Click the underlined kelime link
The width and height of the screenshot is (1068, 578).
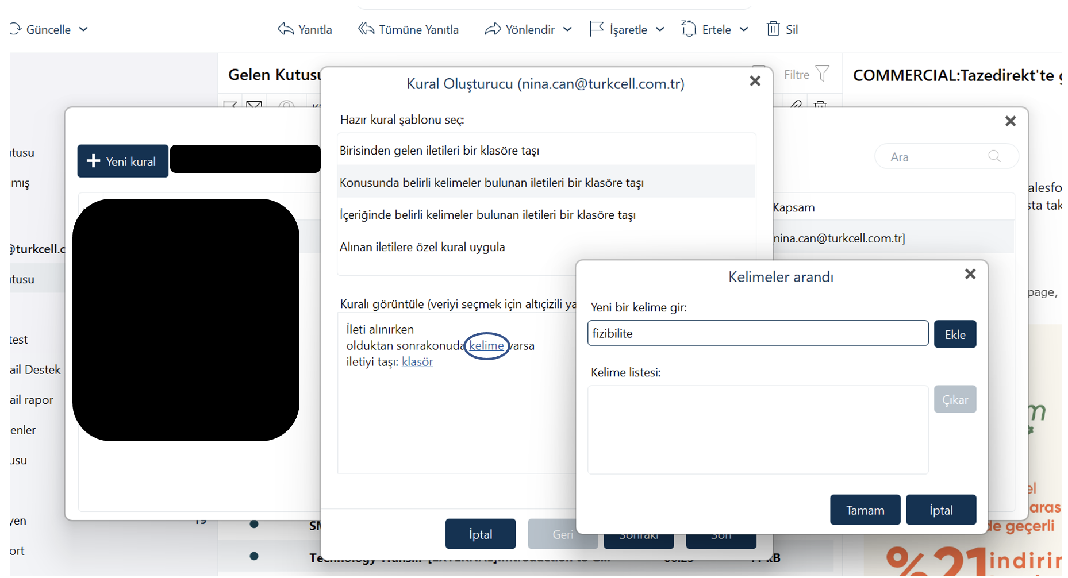(x=486, y=345)
